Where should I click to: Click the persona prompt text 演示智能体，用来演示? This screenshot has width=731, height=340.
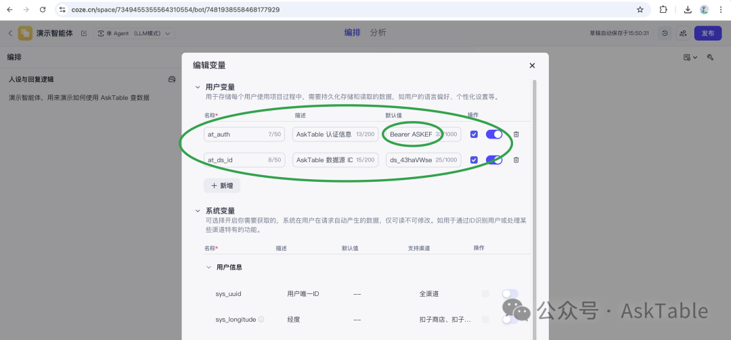coord(79,98)
